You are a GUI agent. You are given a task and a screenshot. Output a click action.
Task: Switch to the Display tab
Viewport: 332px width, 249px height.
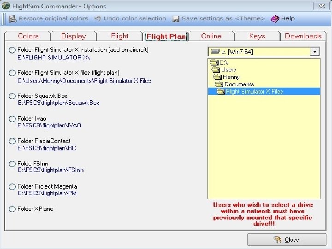[73, 36]
